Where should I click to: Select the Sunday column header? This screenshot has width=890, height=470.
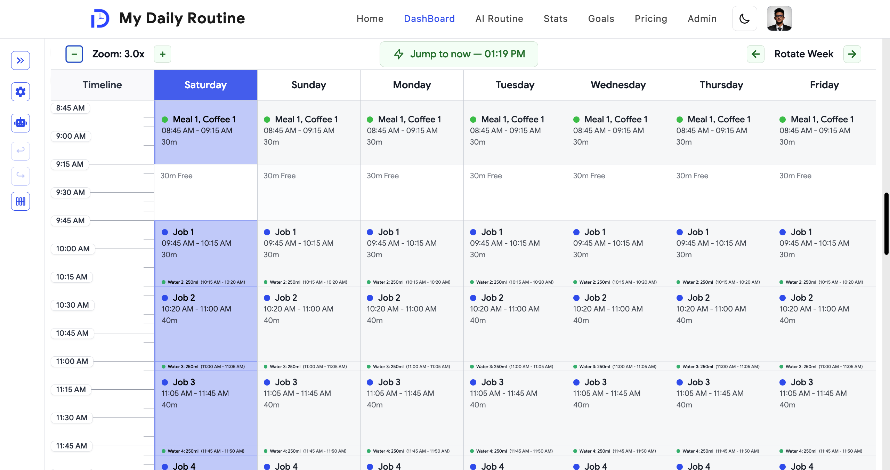point(309,85)
